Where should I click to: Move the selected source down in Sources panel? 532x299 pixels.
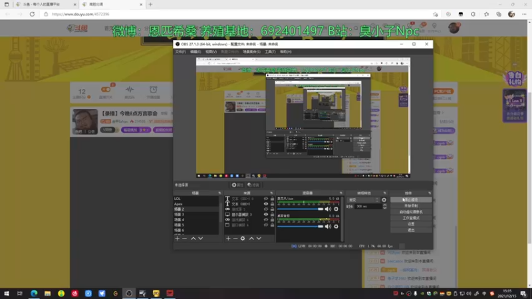pos(259,239)
